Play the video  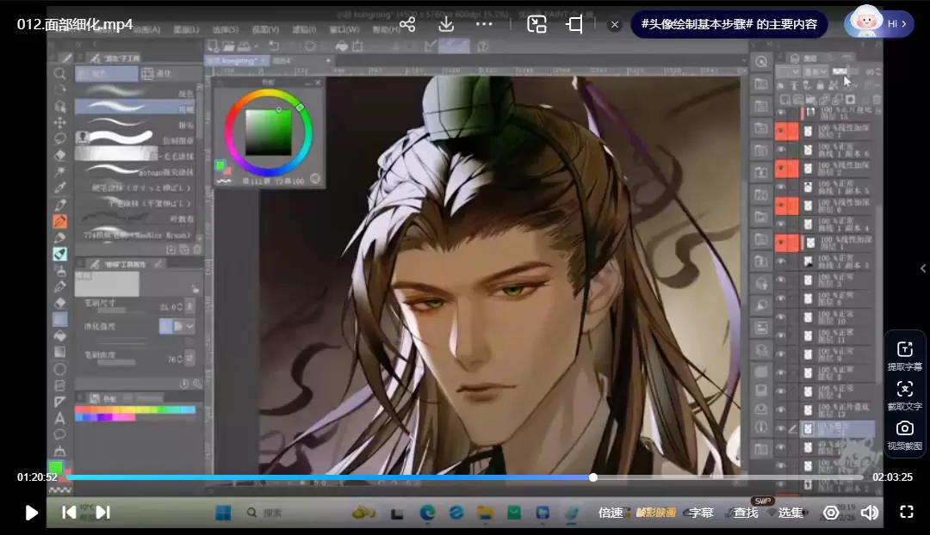point(32,513)
